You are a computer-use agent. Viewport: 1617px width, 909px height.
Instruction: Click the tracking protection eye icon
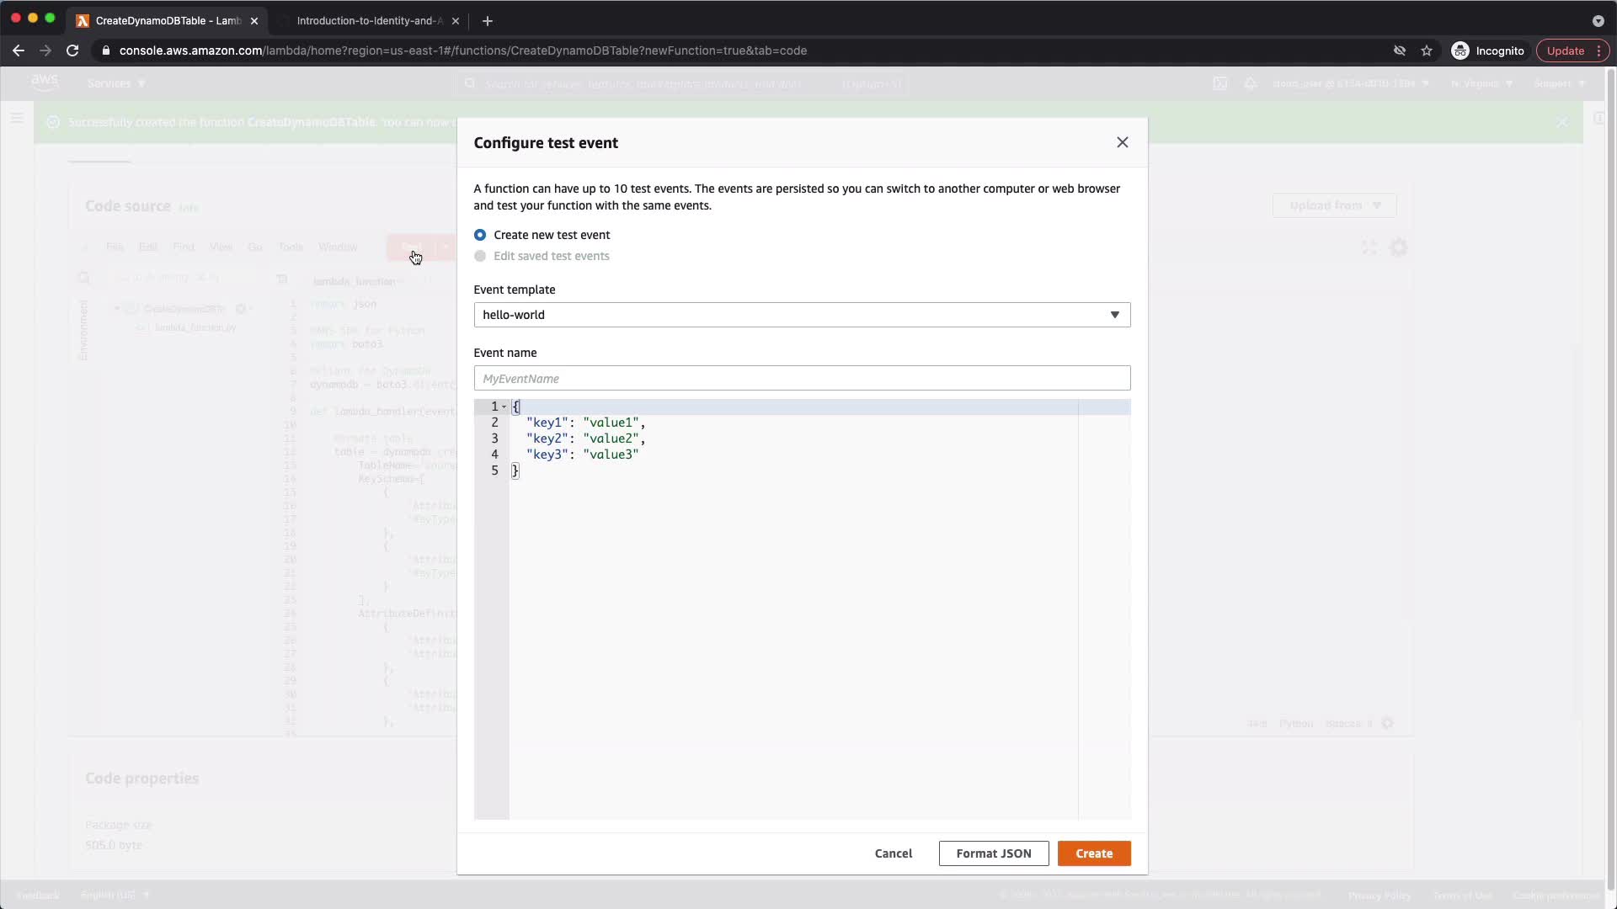pos(1400,50)
